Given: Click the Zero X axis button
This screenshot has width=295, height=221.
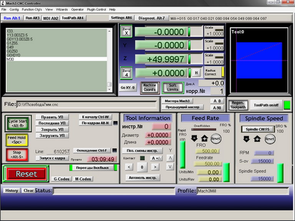Looking at the screenshot, I should [x=126, y=31].
